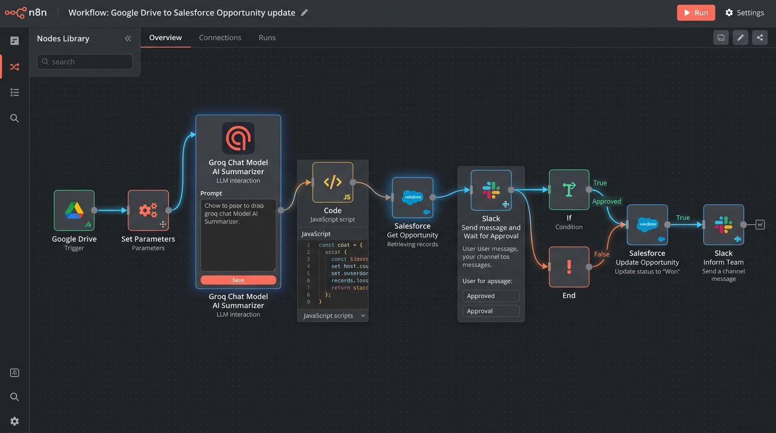Select the End node

(569, 267)
